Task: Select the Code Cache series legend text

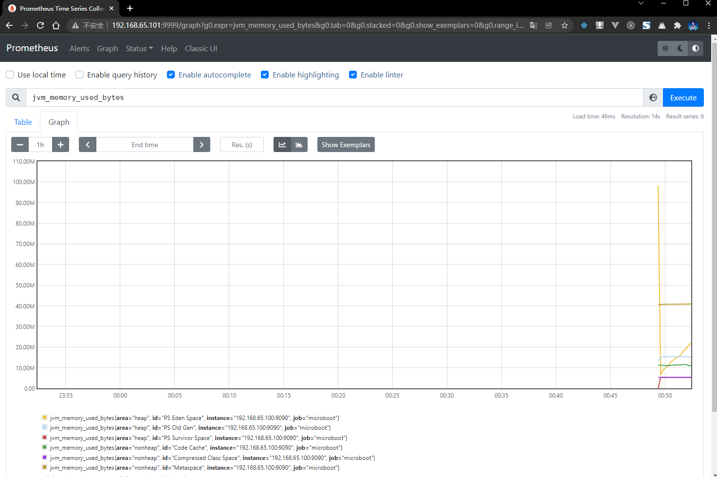Action: click(196, 448)
